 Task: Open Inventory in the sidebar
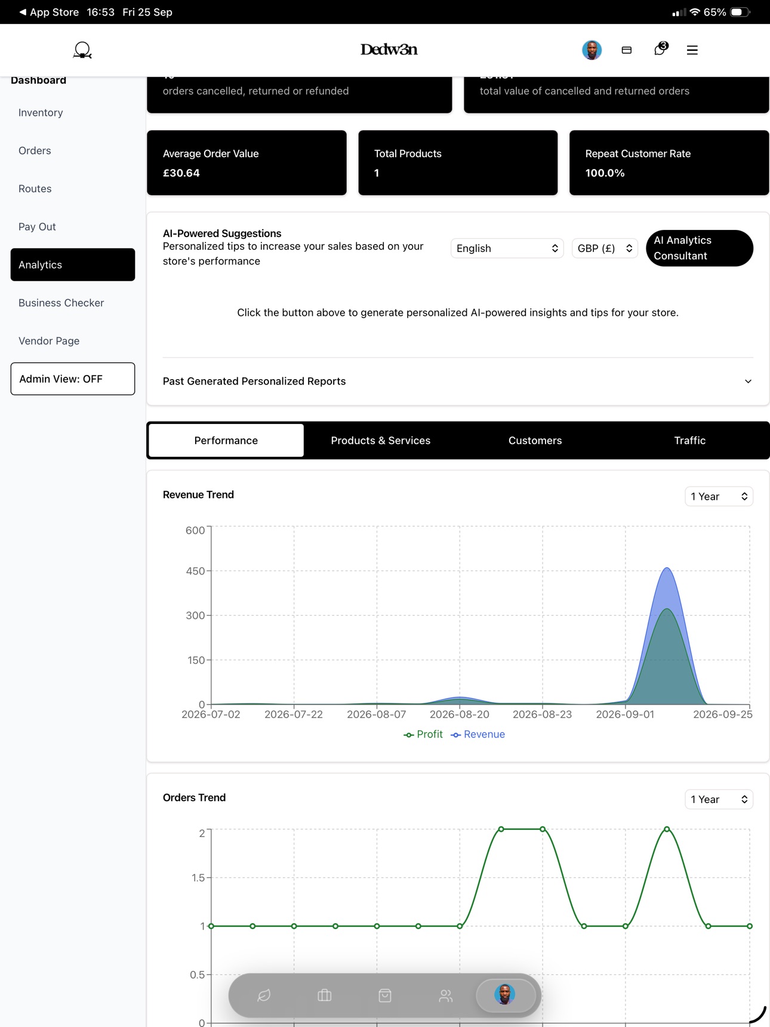[x=73, y=112]
